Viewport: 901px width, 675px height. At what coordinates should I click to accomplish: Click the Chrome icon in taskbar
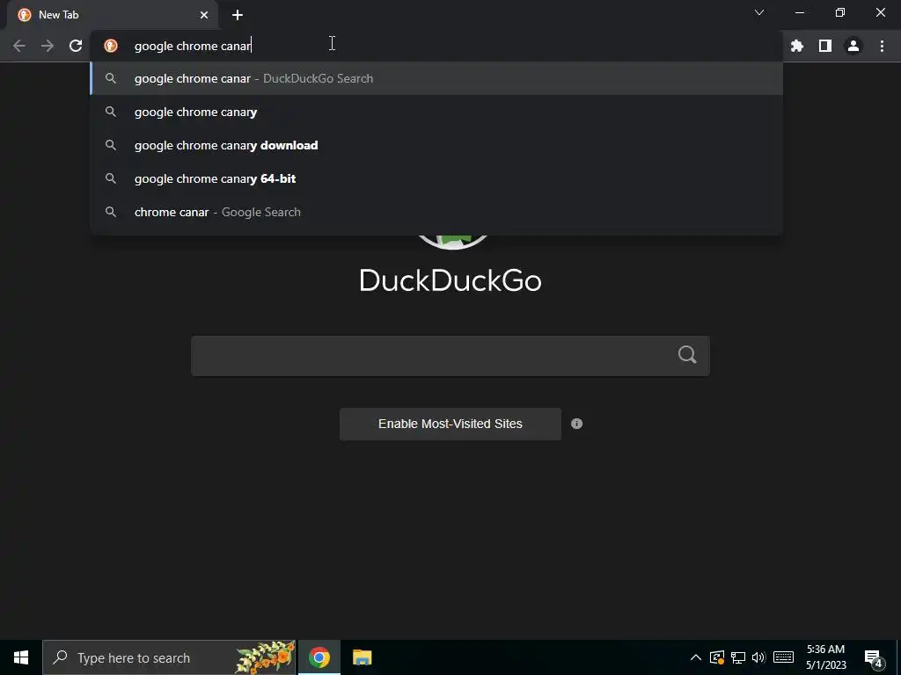319,657
